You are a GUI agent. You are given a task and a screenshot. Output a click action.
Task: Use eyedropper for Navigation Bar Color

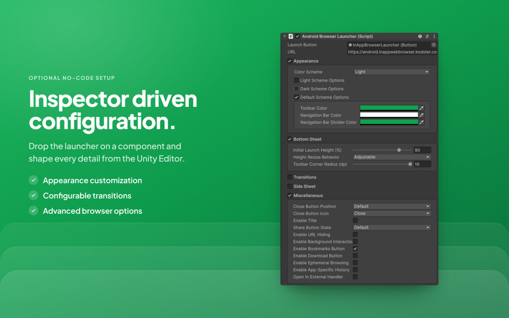pyautogui.click(x=422, y=115)
